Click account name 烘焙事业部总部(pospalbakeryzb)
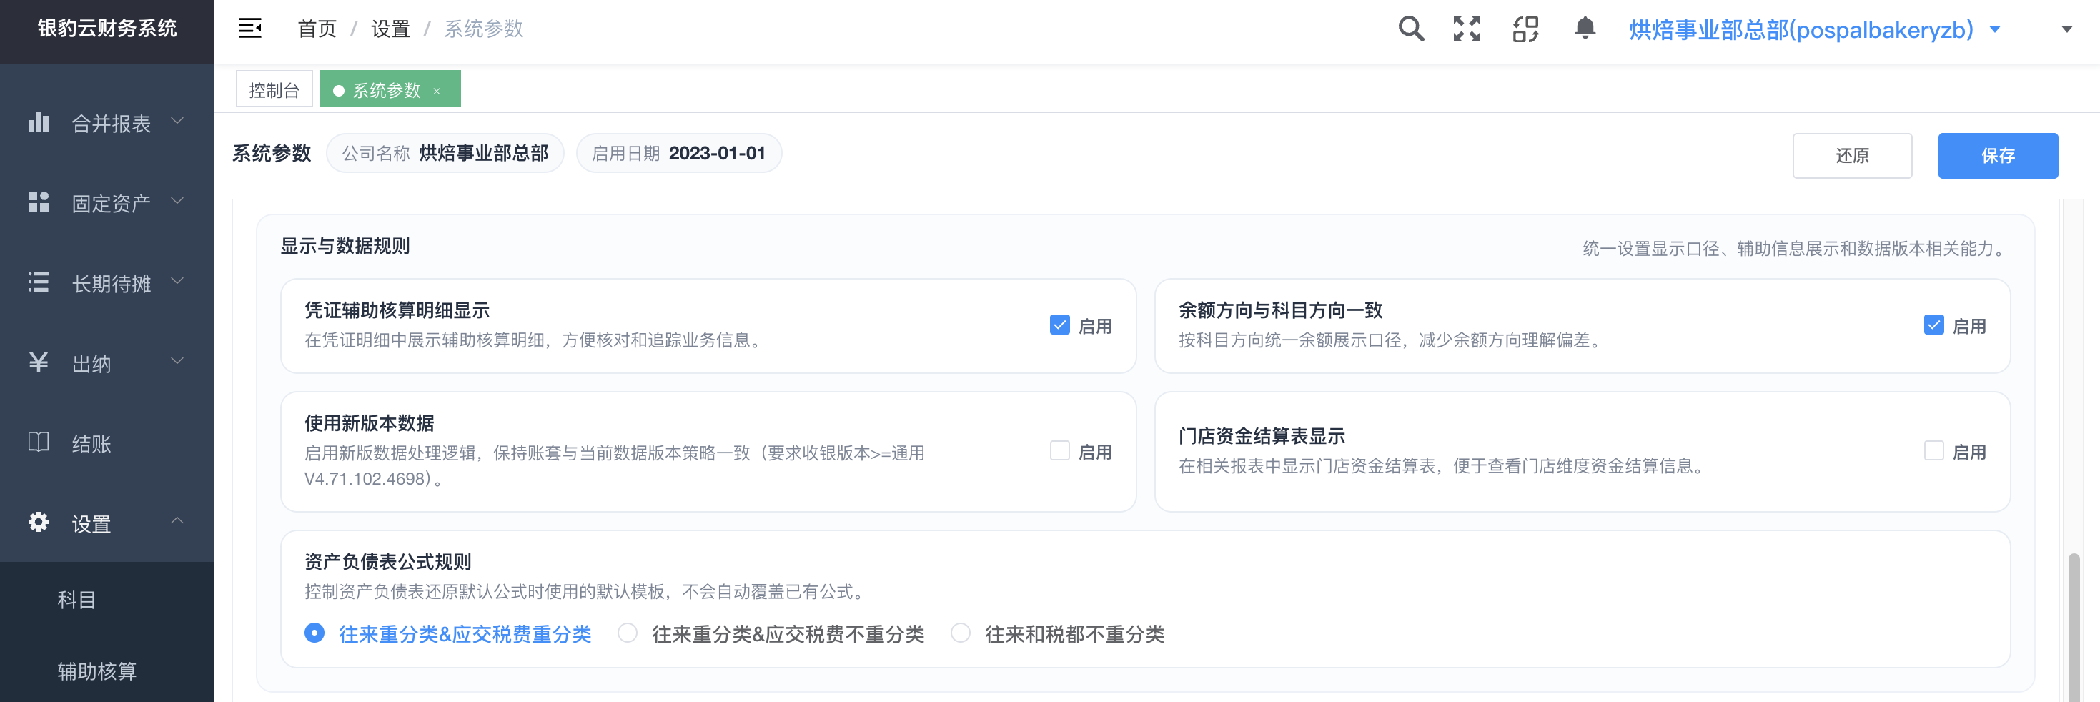 click(x=1801, y=29)
